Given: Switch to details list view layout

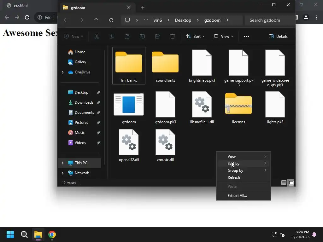Looking at the screenshot, I should click(x=284, y=183).
